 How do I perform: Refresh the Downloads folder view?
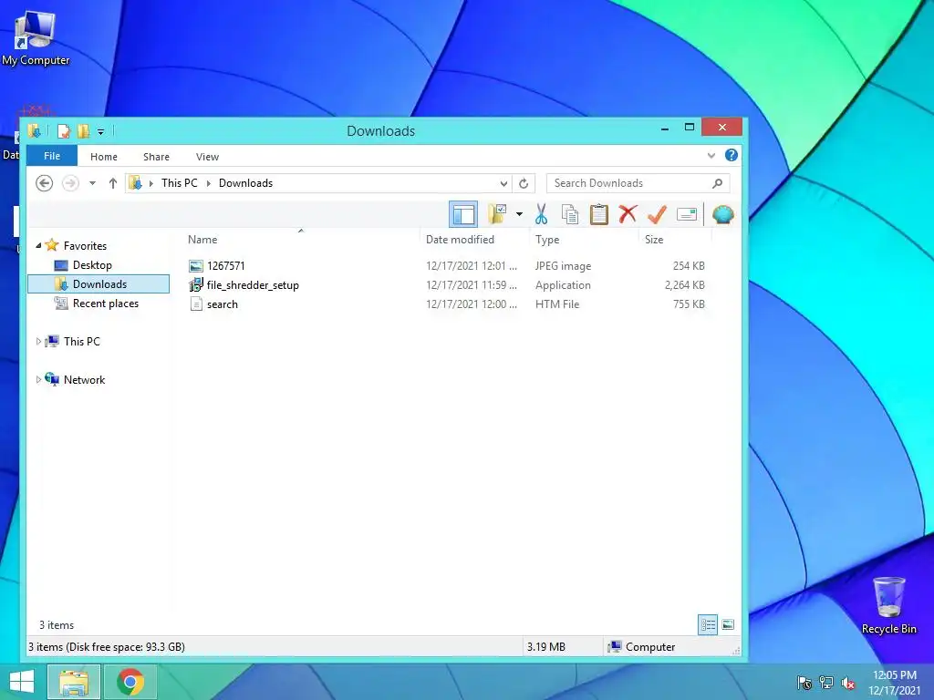(x=524, y=183)
